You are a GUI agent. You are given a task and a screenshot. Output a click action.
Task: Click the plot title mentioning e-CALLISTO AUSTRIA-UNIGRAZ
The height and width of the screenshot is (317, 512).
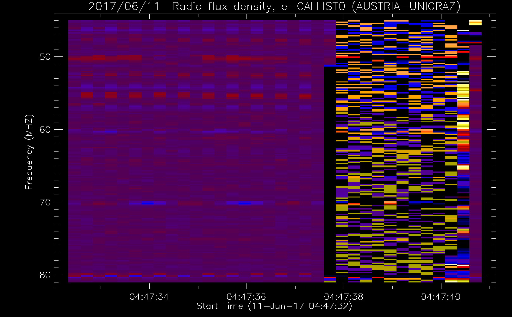(x=274, y=7)
